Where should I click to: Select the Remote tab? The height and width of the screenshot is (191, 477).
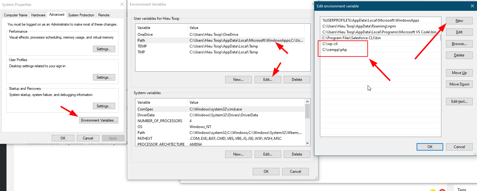[104, 15]
